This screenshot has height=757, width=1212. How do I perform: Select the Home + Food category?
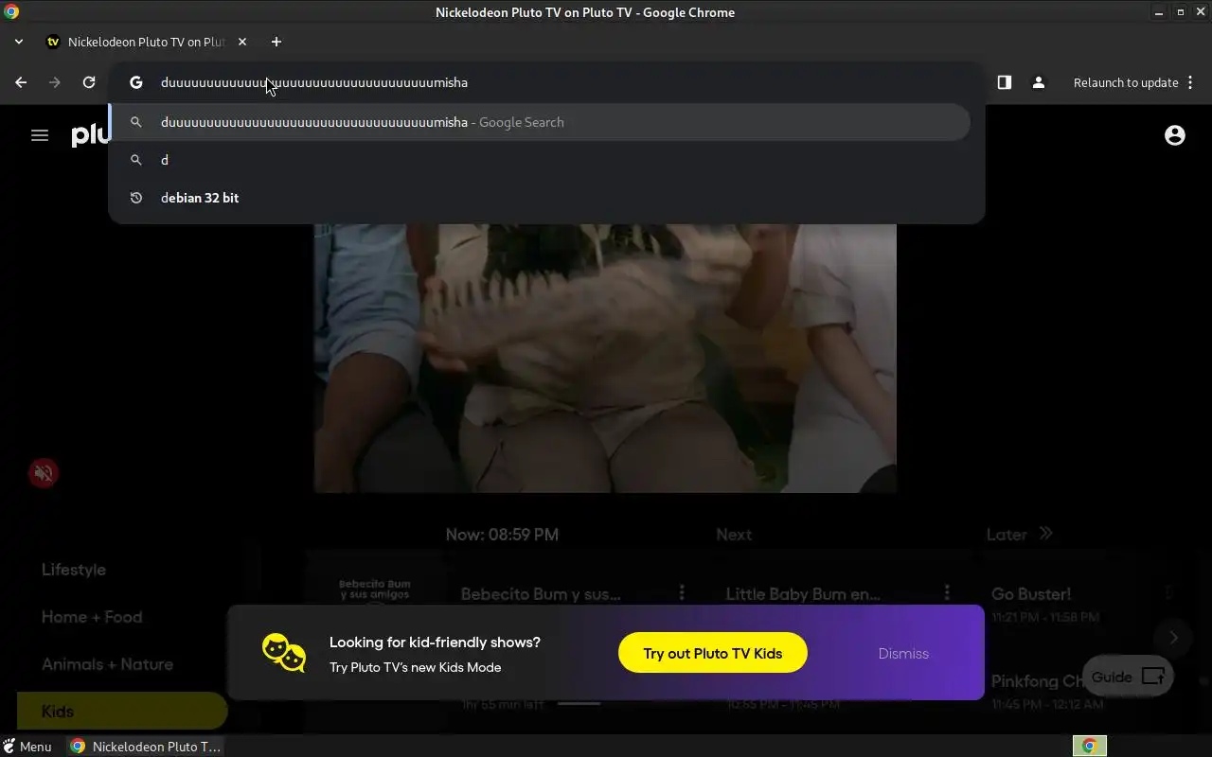point(92,617)
